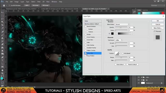
Task: Click the lock icon on Background layer
Action: tap(161, 83)
